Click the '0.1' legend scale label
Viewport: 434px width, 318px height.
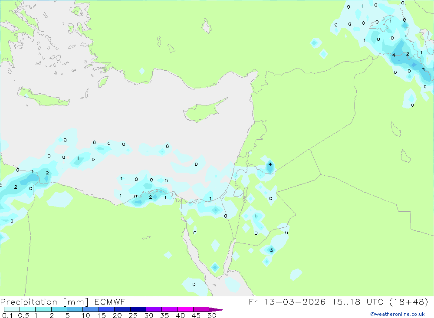tap(7, 315)
